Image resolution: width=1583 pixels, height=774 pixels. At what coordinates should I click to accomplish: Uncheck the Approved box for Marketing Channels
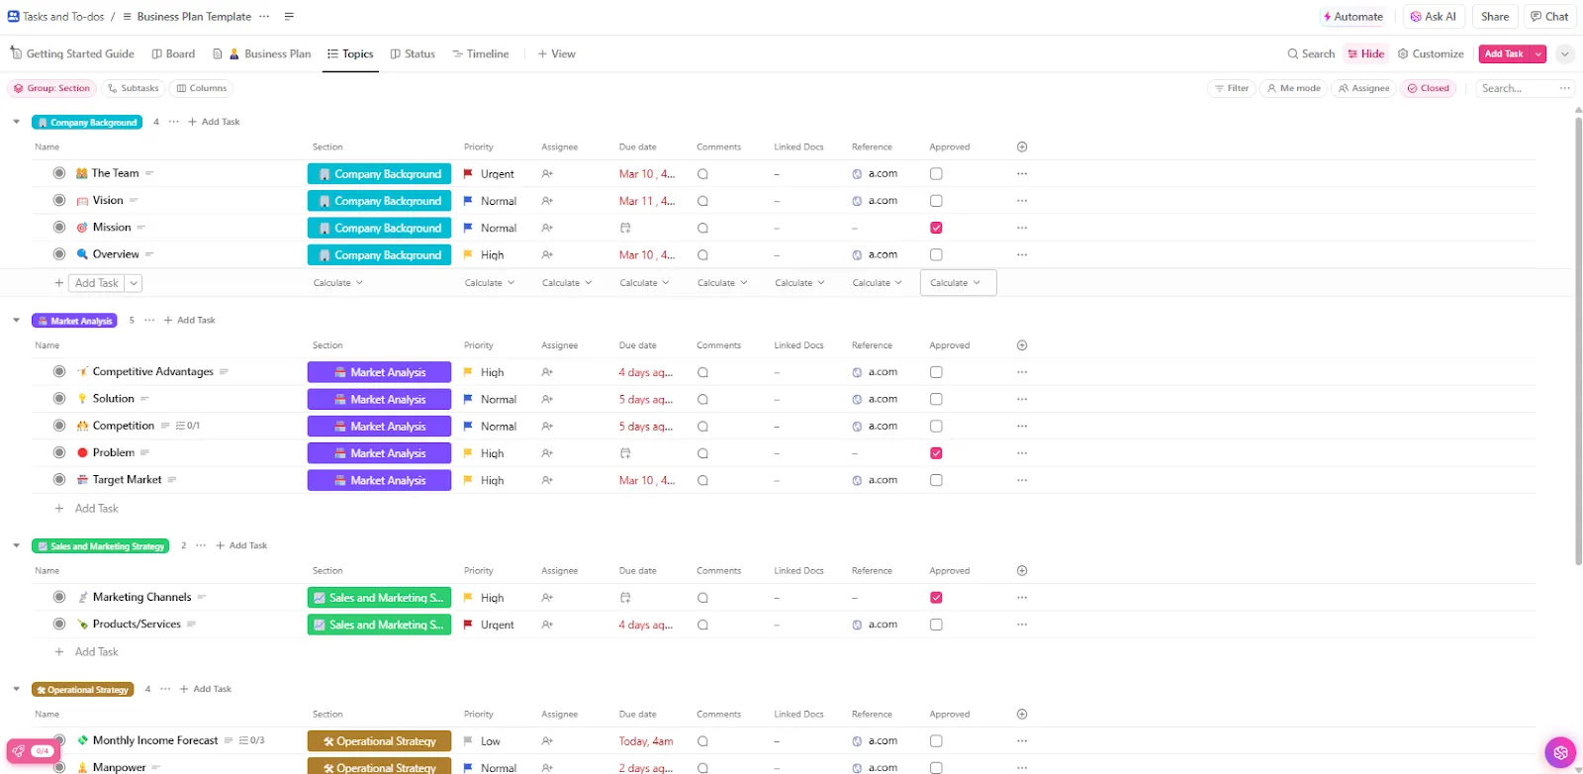click(936, 598)
